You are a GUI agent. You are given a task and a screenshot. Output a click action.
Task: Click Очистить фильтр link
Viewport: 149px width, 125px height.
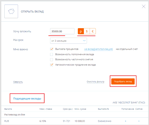pos(96,82)
